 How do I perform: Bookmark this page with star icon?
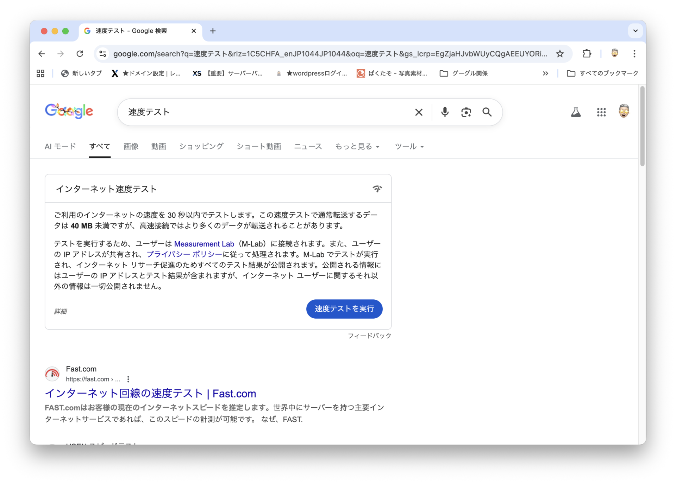560,54
